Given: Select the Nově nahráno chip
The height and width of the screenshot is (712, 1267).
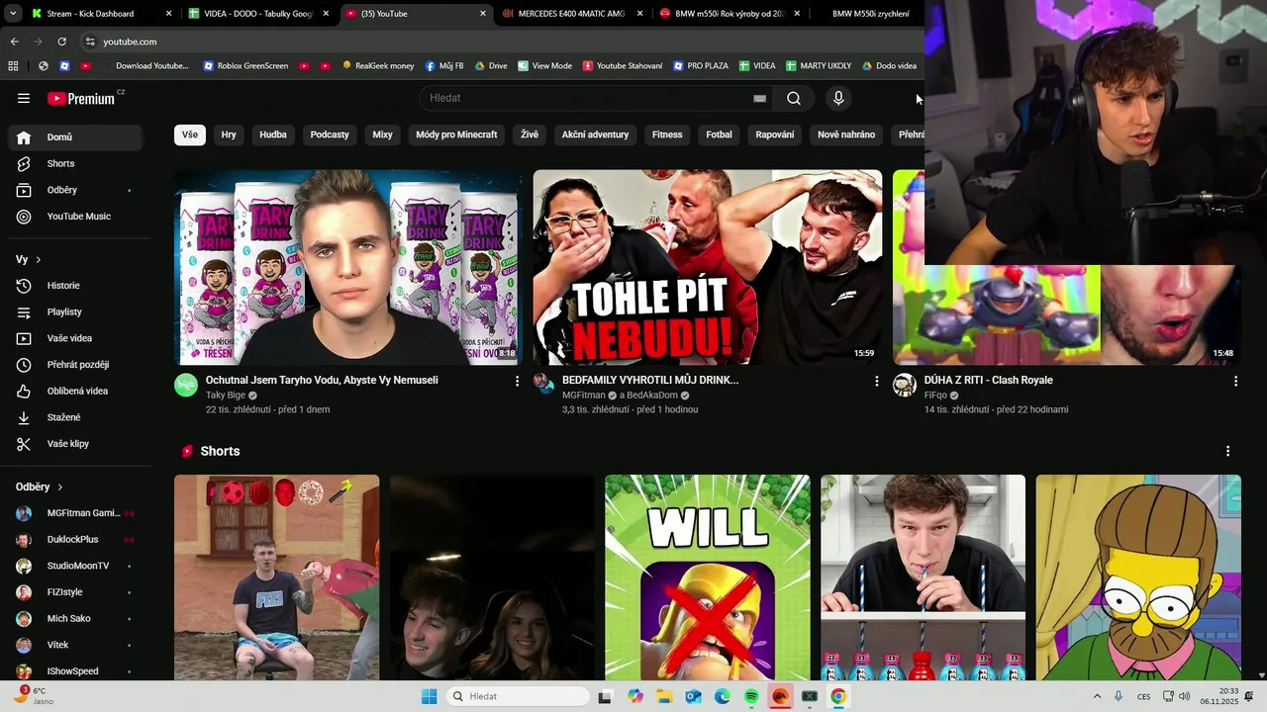Looking at the screenshot, I should 846,134.
